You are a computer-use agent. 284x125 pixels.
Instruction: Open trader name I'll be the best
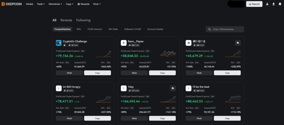[201, 87]
